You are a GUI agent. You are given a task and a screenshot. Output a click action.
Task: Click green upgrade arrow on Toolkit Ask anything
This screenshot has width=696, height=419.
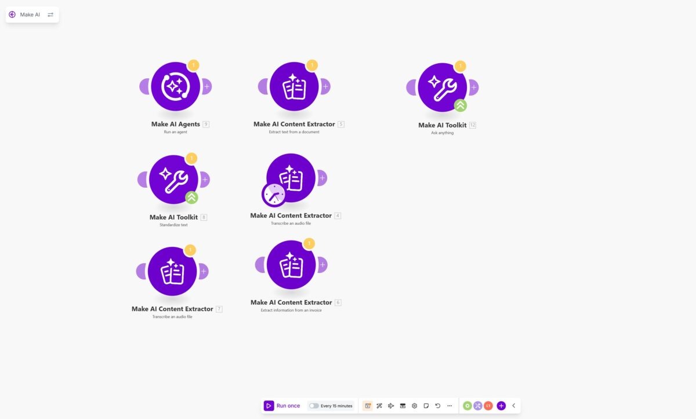[x=460, y=105]
